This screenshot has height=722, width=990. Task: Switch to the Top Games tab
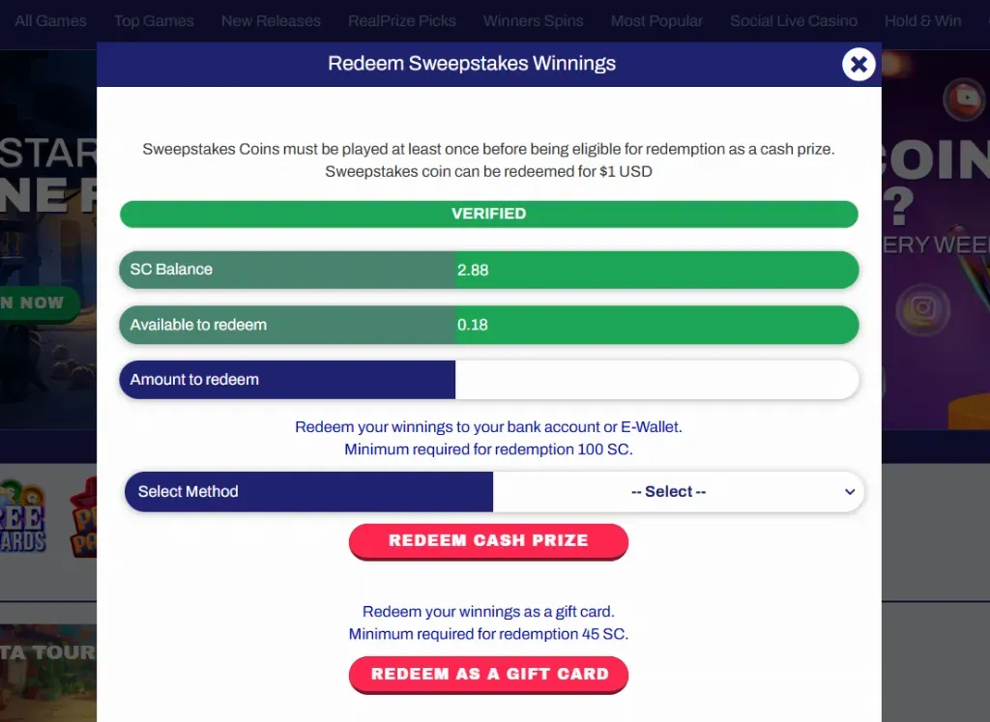(x=154, y=20)
